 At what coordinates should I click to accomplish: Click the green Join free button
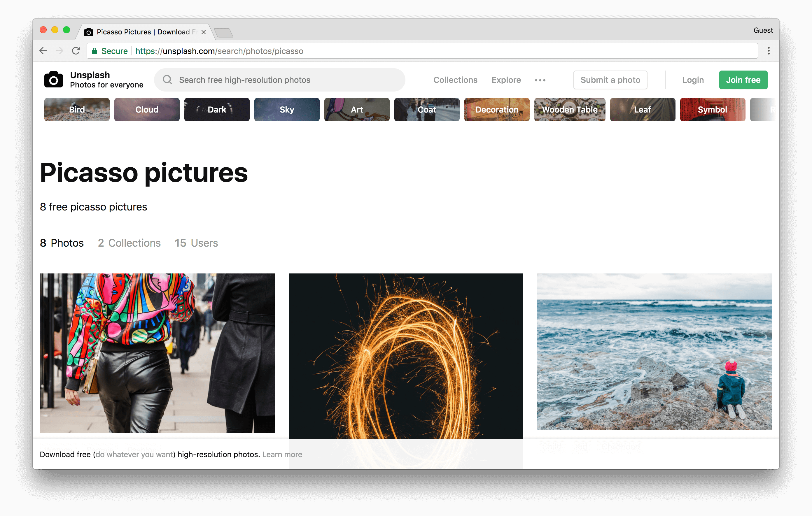click(743, 80)
